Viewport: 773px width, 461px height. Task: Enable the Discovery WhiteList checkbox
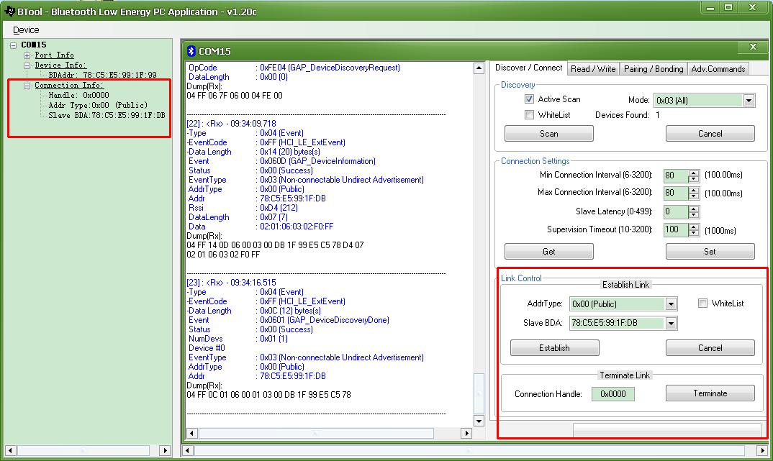tap(529, 115)
